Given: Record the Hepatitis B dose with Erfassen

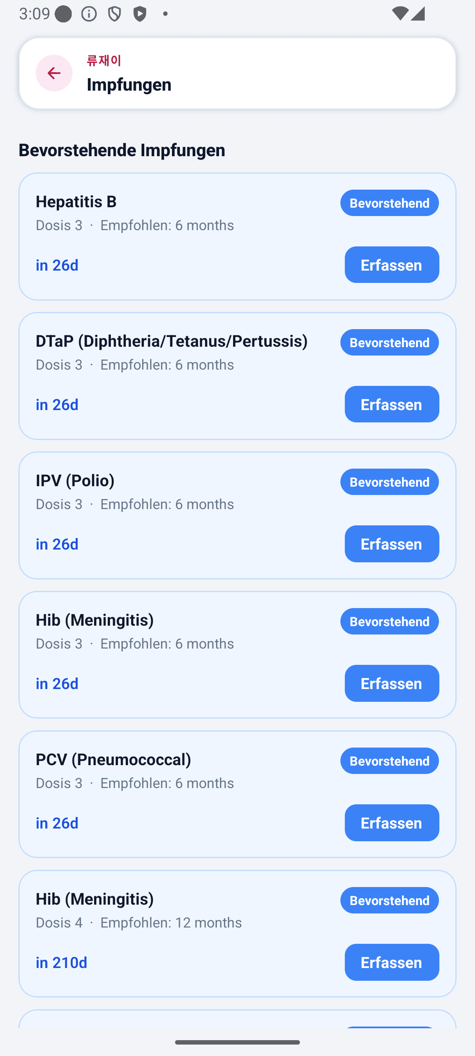Looking at the screenshot, I should click(392, 265).
